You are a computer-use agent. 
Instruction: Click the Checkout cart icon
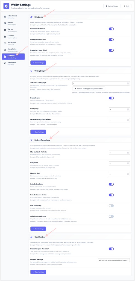pyautogui.click(x=5, y=36)
